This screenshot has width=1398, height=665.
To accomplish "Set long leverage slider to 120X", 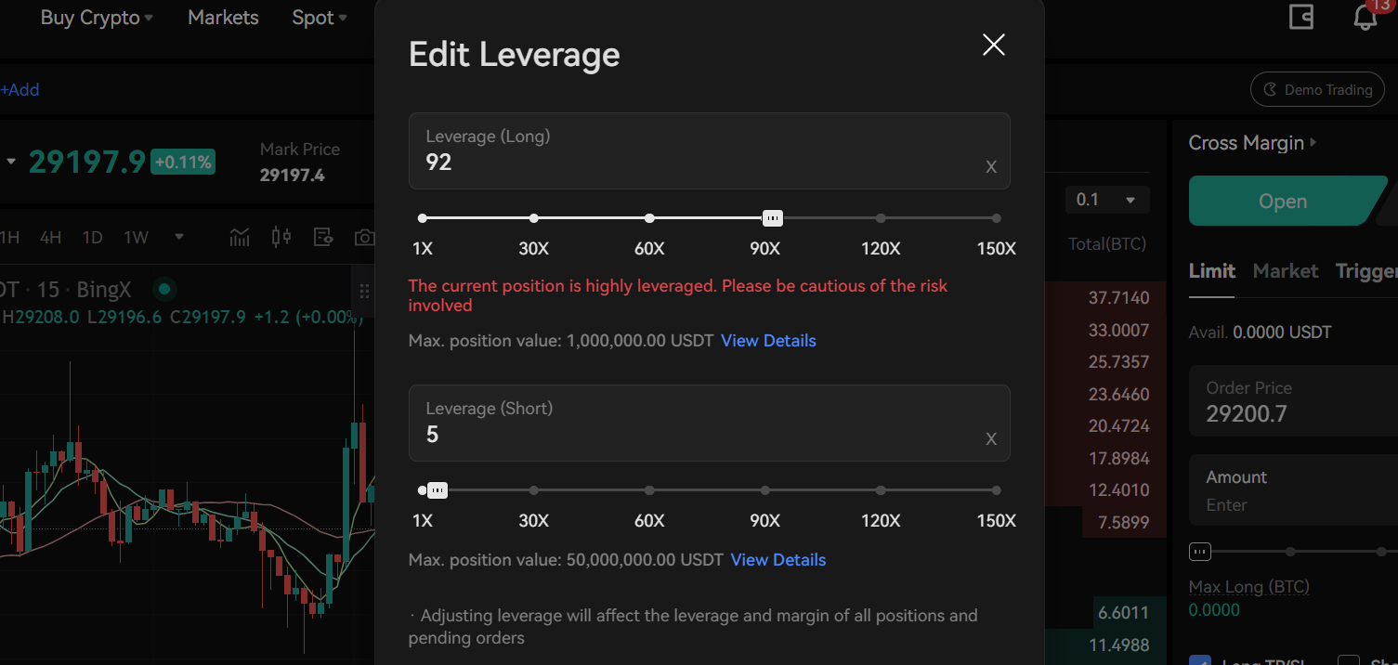I will (x=881, y=218).
